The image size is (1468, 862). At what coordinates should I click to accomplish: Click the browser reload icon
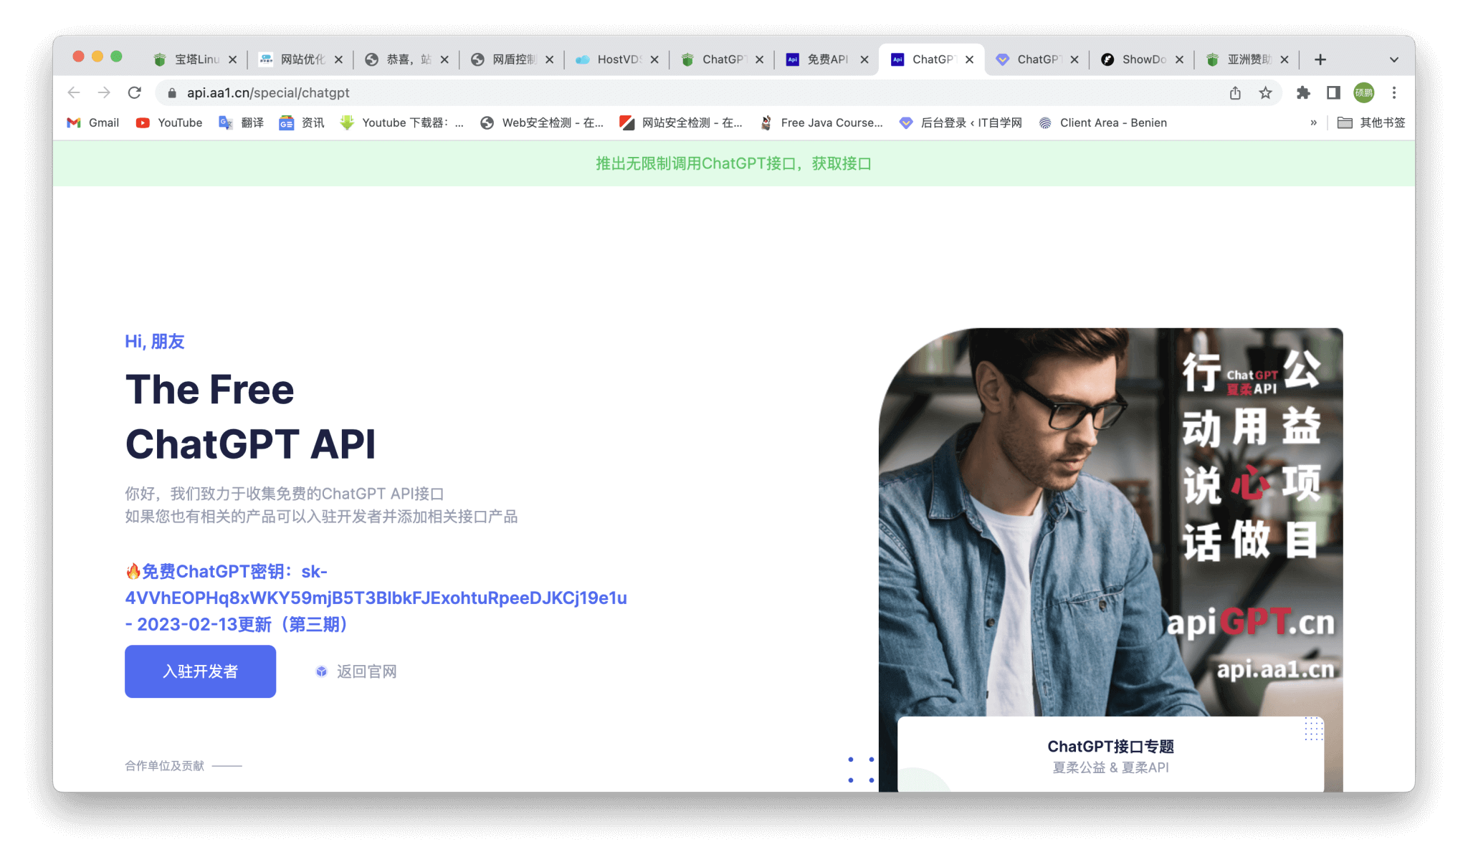pos(134,92)
